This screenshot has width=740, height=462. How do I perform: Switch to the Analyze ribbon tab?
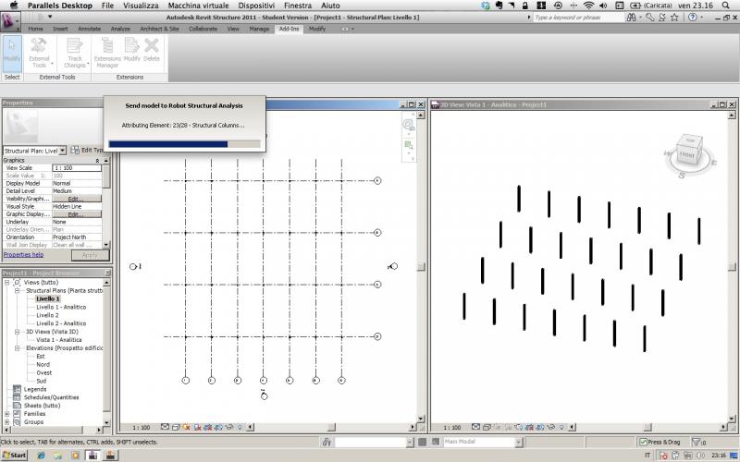click(x=120, y=29)
